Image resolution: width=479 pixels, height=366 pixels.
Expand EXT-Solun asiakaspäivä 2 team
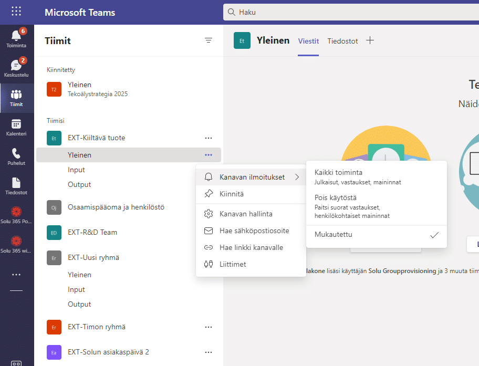coord(108,352)
